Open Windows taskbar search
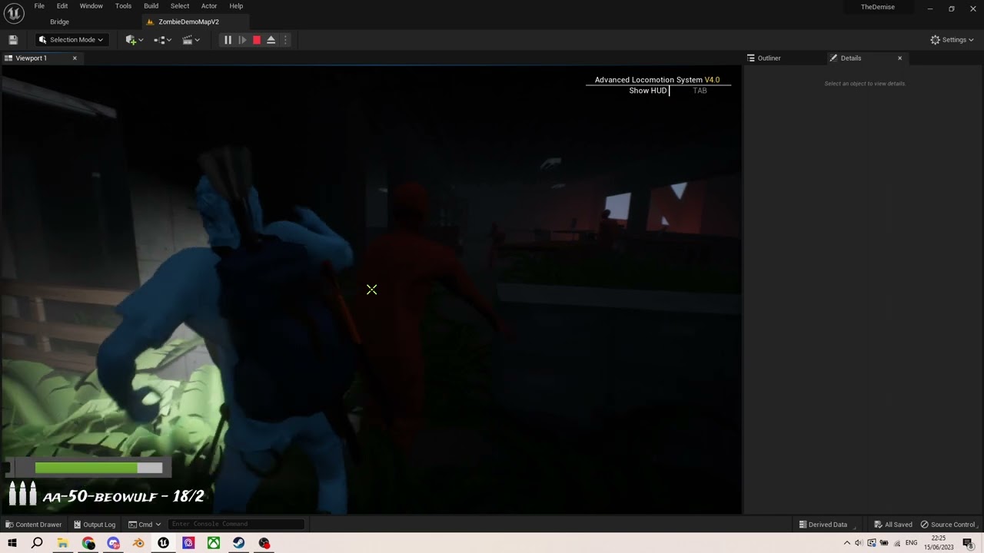The height and width of the screenshot is (553, 984). 37,543
